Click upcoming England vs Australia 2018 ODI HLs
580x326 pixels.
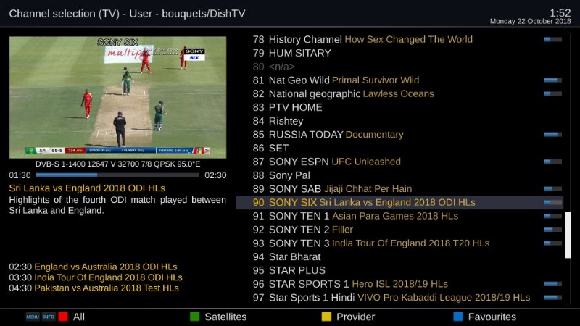point(94,267)
